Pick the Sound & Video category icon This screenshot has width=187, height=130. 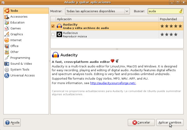click(x=7, y=64)
